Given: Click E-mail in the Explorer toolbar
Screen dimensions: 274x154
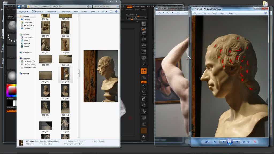Looking at the screenshot, I should [84, 11].
